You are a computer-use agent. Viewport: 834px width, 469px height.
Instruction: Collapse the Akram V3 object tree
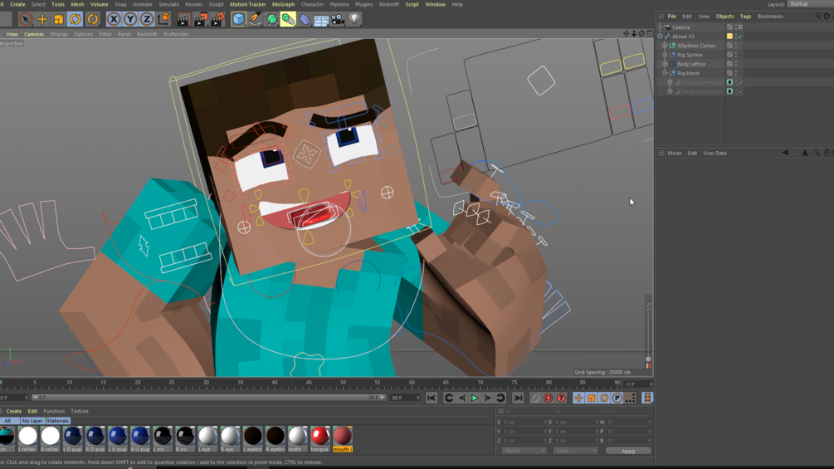pyautogui.click(x=660, y=37)
